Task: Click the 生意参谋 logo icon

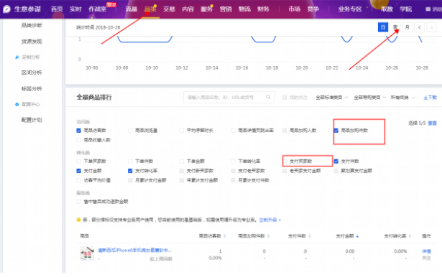Action: pos(6,9)
